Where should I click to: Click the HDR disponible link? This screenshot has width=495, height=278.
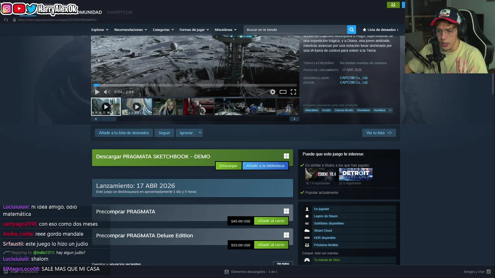[325, 238]
